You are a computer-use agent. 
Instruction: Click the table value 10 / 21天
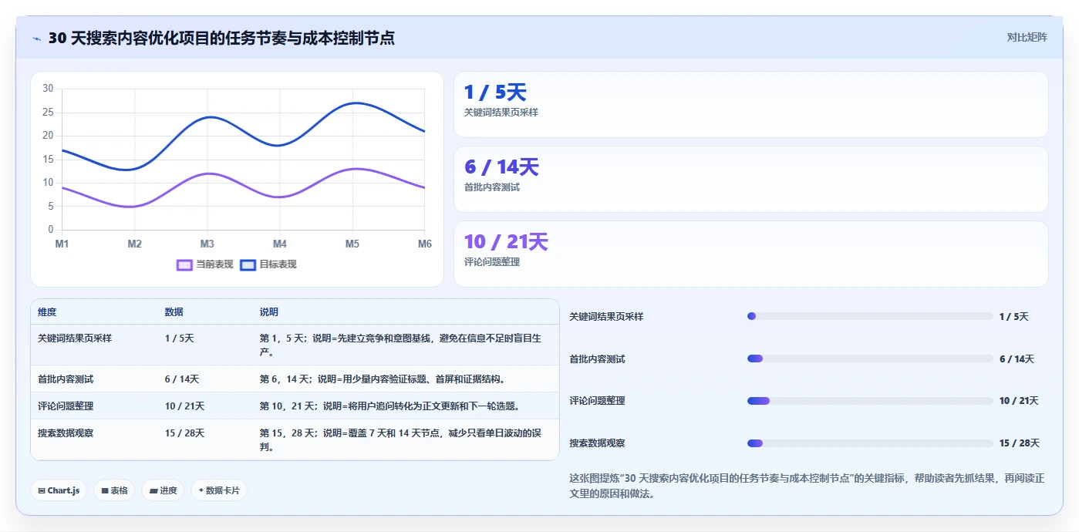(184, 406)
